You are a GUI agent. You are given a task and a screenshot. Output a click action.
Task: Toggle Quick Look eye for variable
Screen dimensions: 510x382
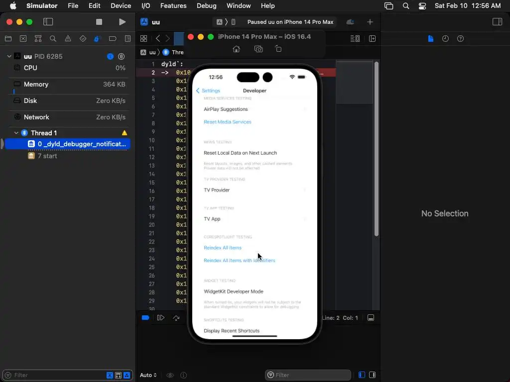pos(170,375)
